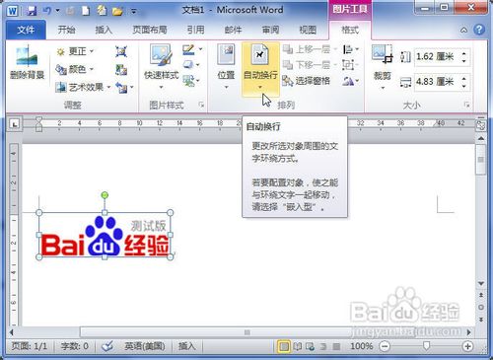The height and width of the screenshot is (360, 493).
Task: Open Word Help question mark icon
Action: [x=479, y=30]
